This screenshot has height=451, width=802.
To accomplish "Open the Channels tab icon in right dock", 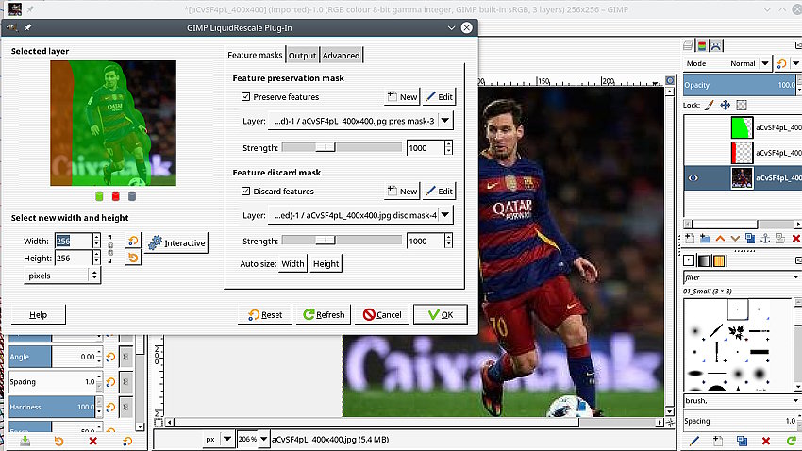I will 702,45.
